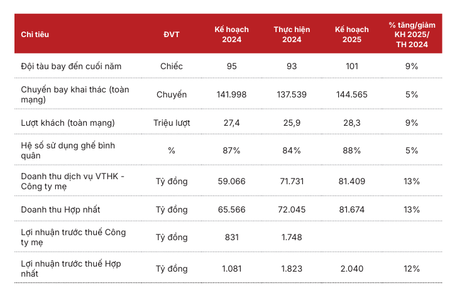Select the "Hệ số sử dụng ghế bình quân" label
462x293 pixels.
68,150
